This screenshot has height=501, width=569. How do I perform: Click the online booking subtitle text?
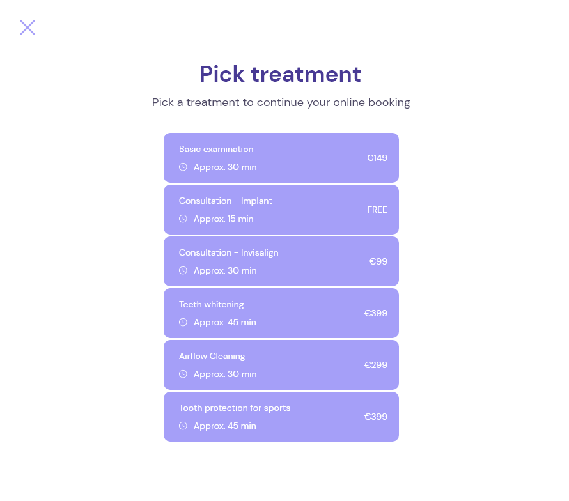click(x=281, y=102)
